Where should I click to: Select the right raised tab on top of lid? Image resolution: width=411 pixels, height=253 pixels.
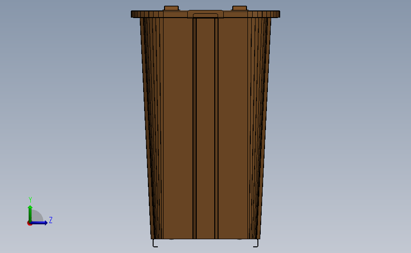pos(239,8)
